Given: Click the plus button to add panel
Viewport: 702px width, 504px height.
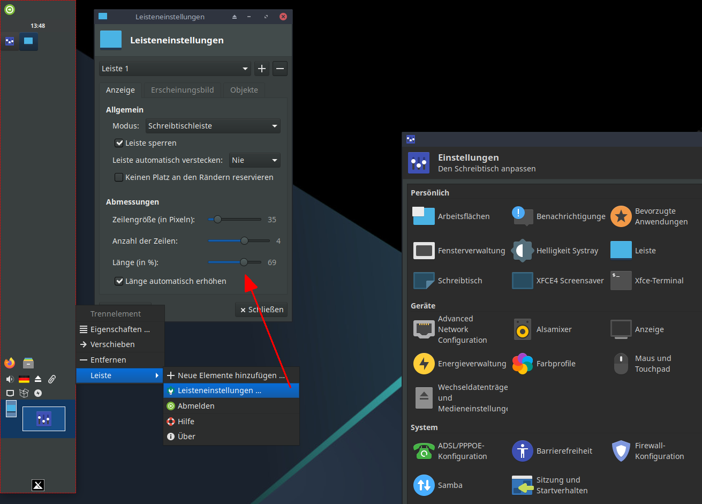Looking at the screenshot, I should pos(262,69).
